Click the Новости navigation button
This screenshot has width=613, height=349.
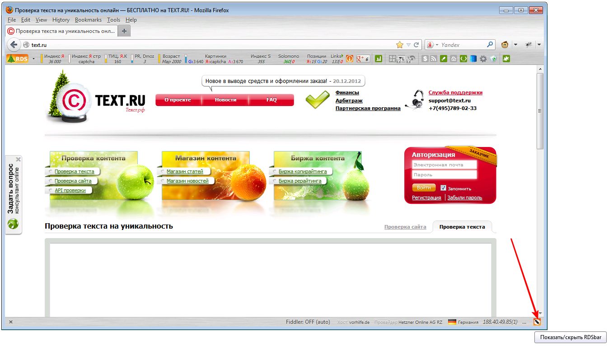tap(225, 100)
